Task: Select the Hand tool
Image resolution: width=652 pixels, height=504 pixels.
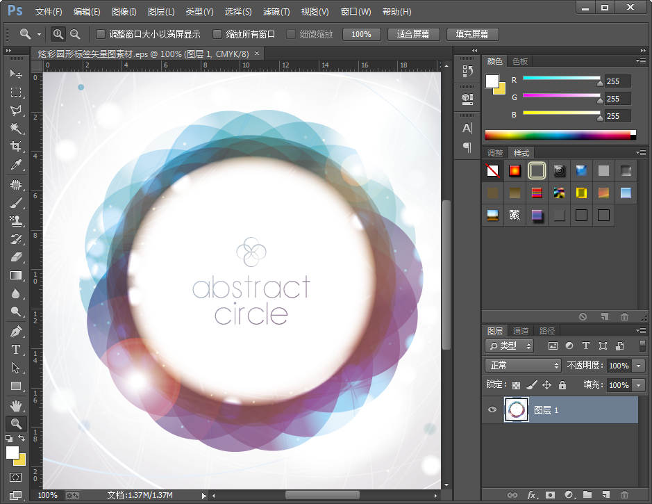Action: click(x=16, y=406)
